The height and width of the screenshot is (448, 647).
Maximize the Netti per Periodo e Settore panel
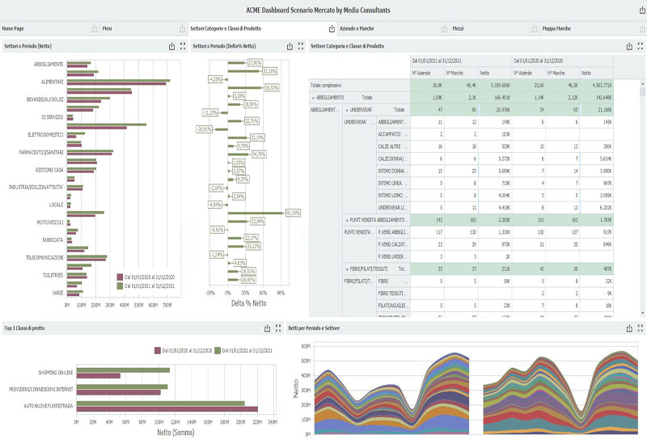click(x=640, y=328)
